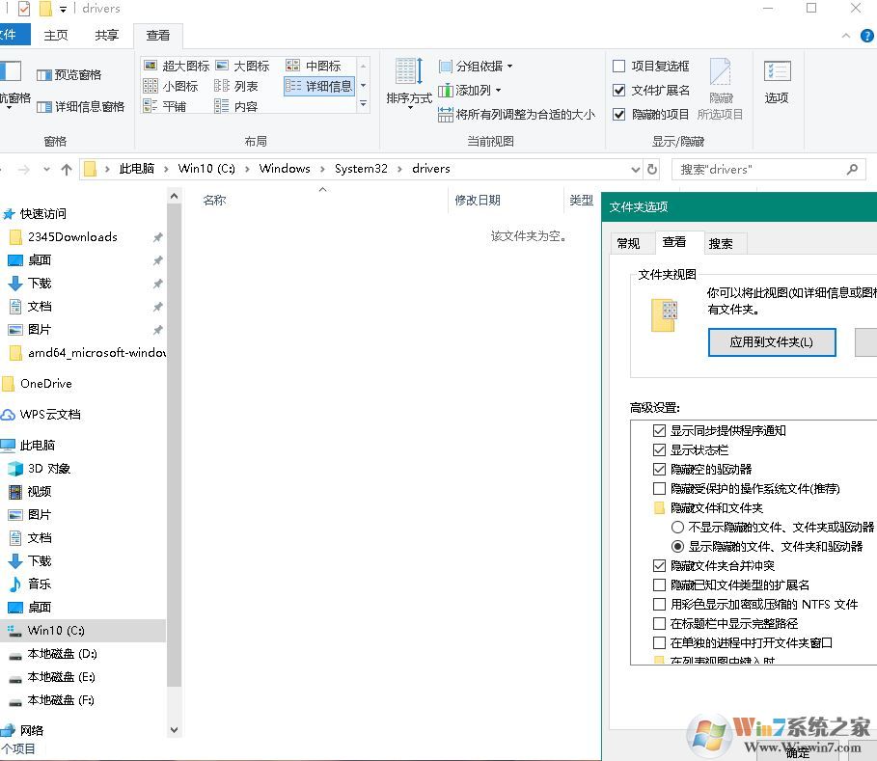Switch to the 常规 tab in 文件夹选项
877x761 pixels.
pos(629,243)
